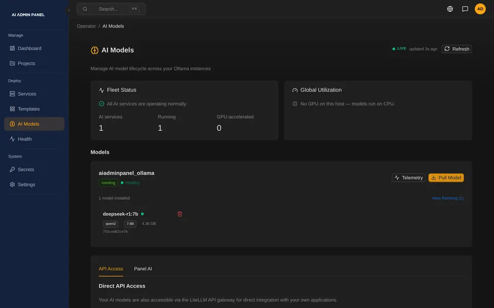Click the brain icon beside AI Models heading
The height and width of the screenshot is (308, 494).
tap(95, 50)
